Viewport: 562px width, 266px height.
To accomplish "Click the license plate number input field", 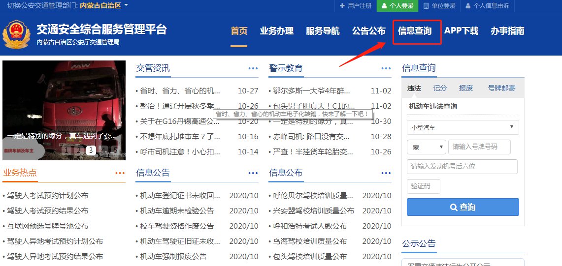I will click(x=479, y=147).
